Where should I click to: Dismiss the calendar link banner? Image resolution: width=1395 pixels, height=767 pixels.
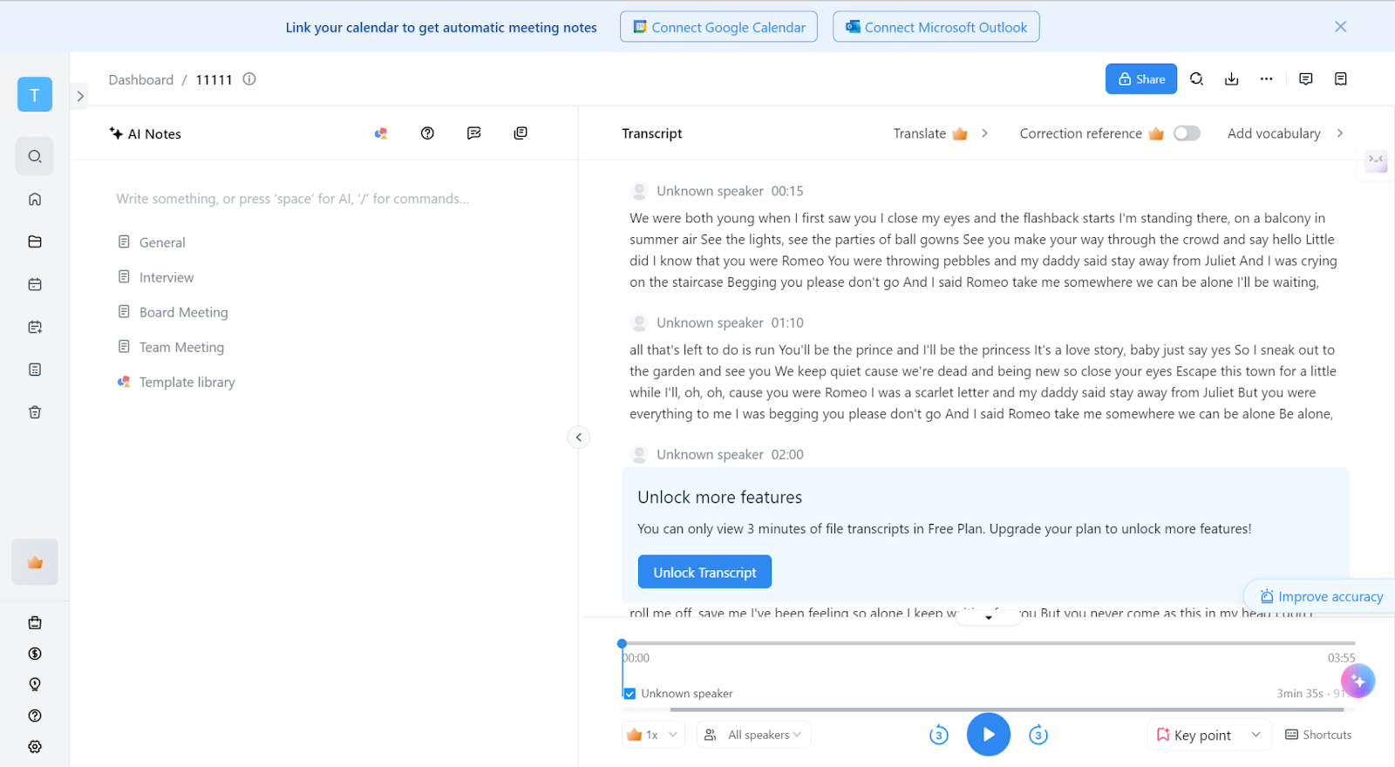[x=1341, y=27]
